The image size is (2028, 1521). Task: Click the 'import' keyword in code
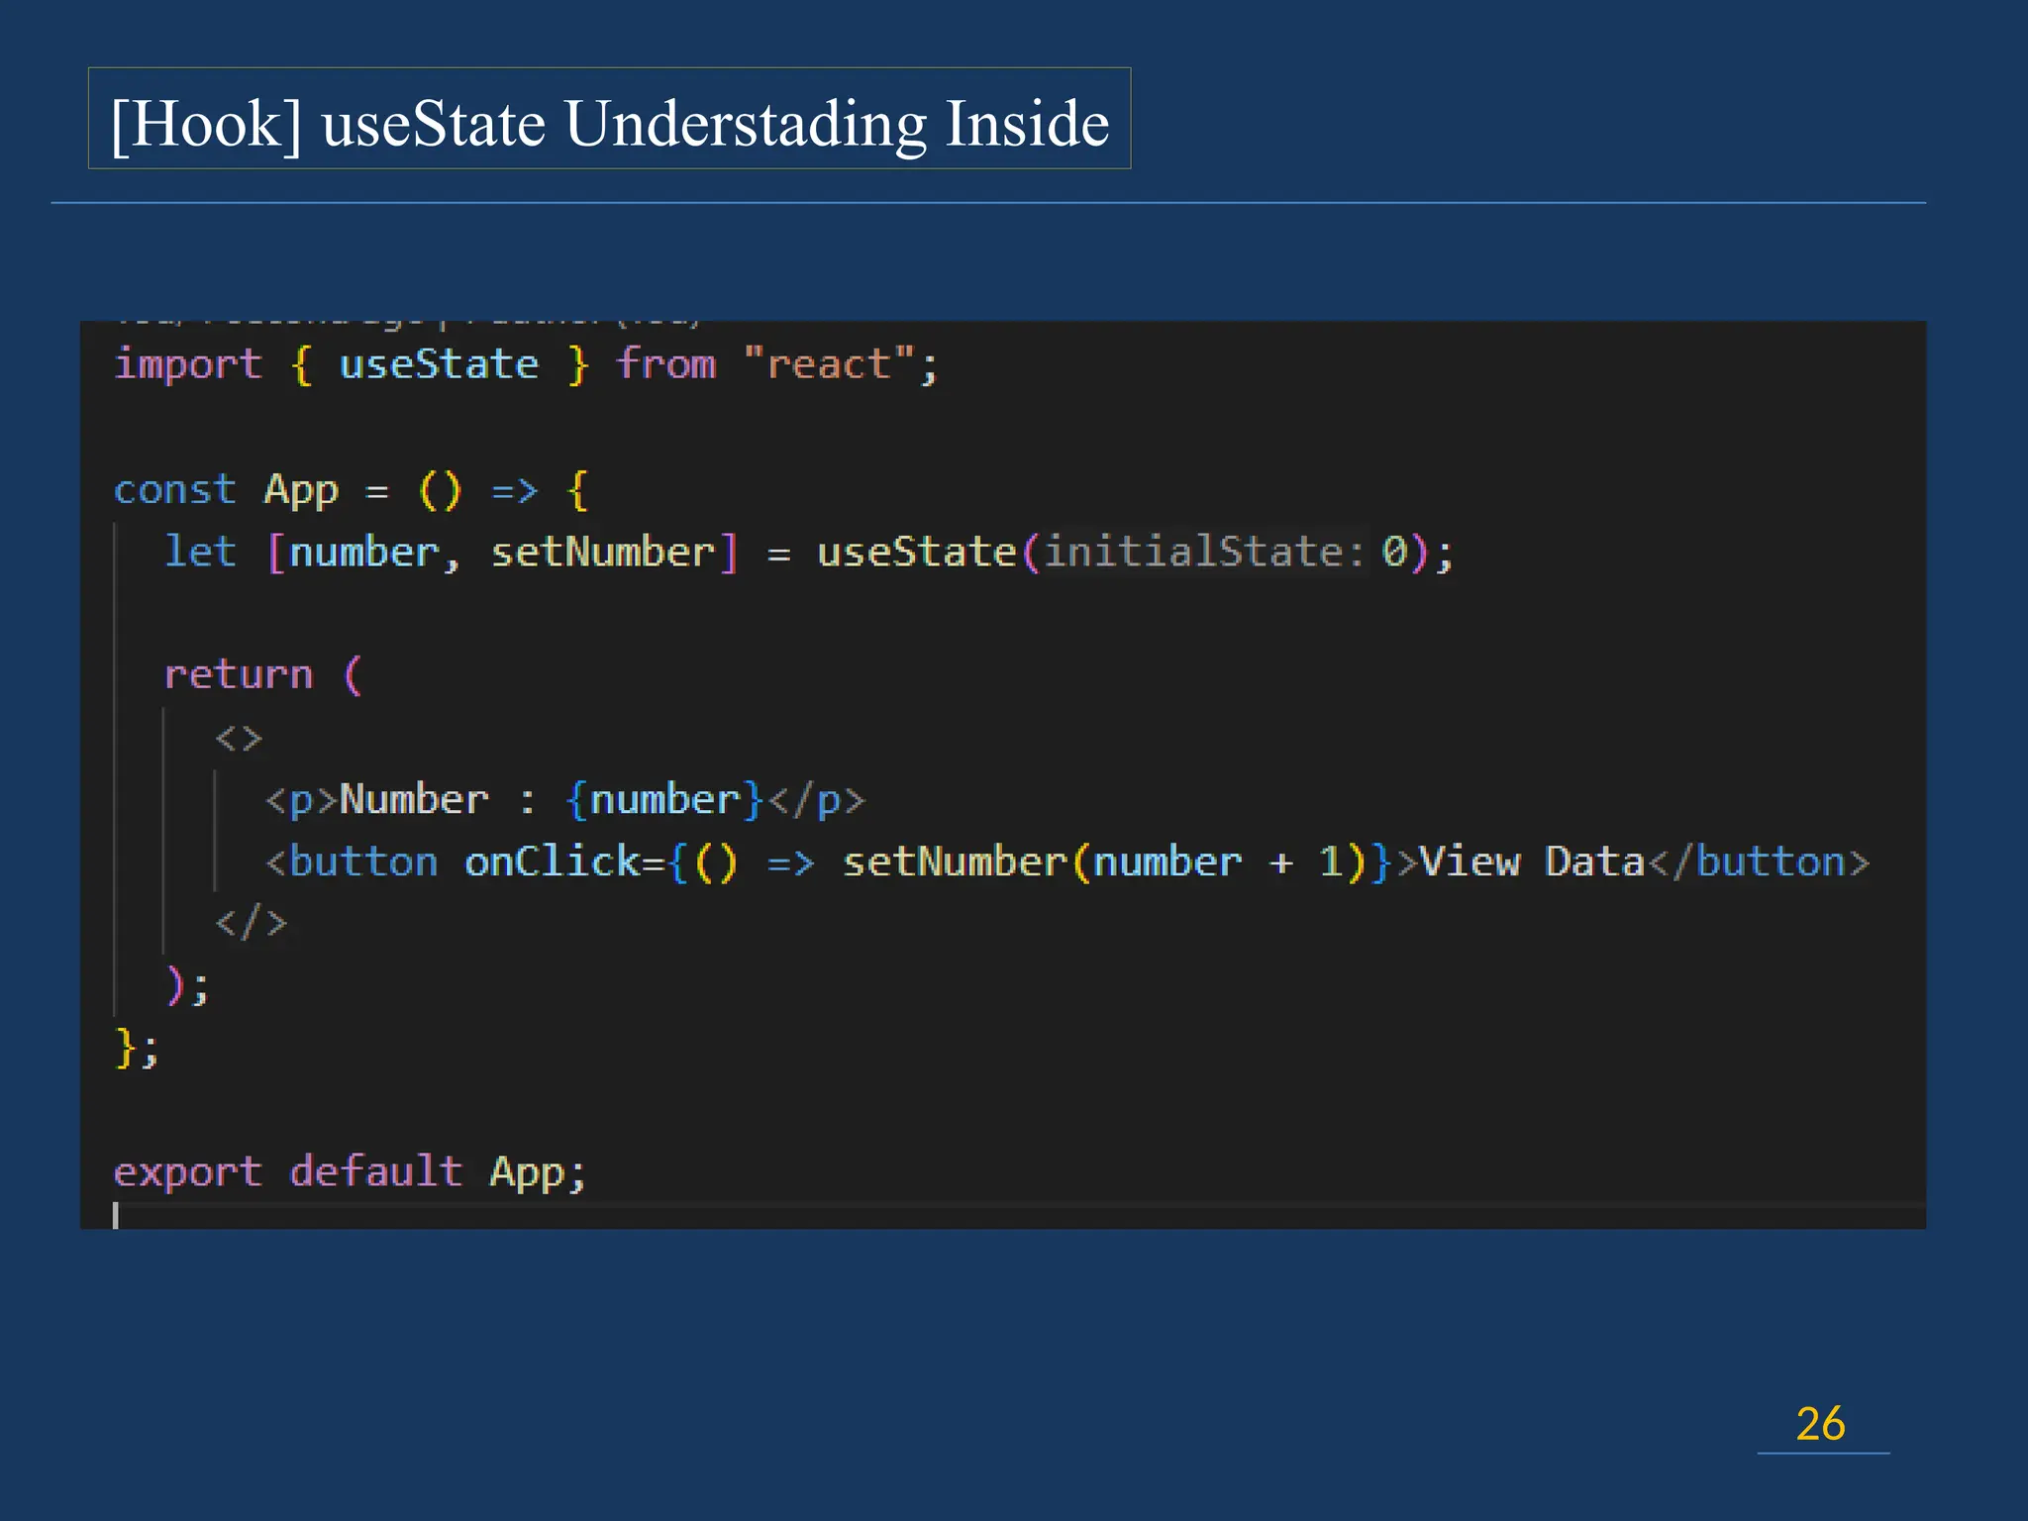point(188,365)
